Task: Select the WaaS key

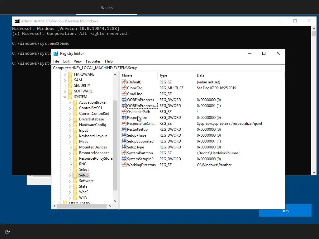Action: pos(83,192)
